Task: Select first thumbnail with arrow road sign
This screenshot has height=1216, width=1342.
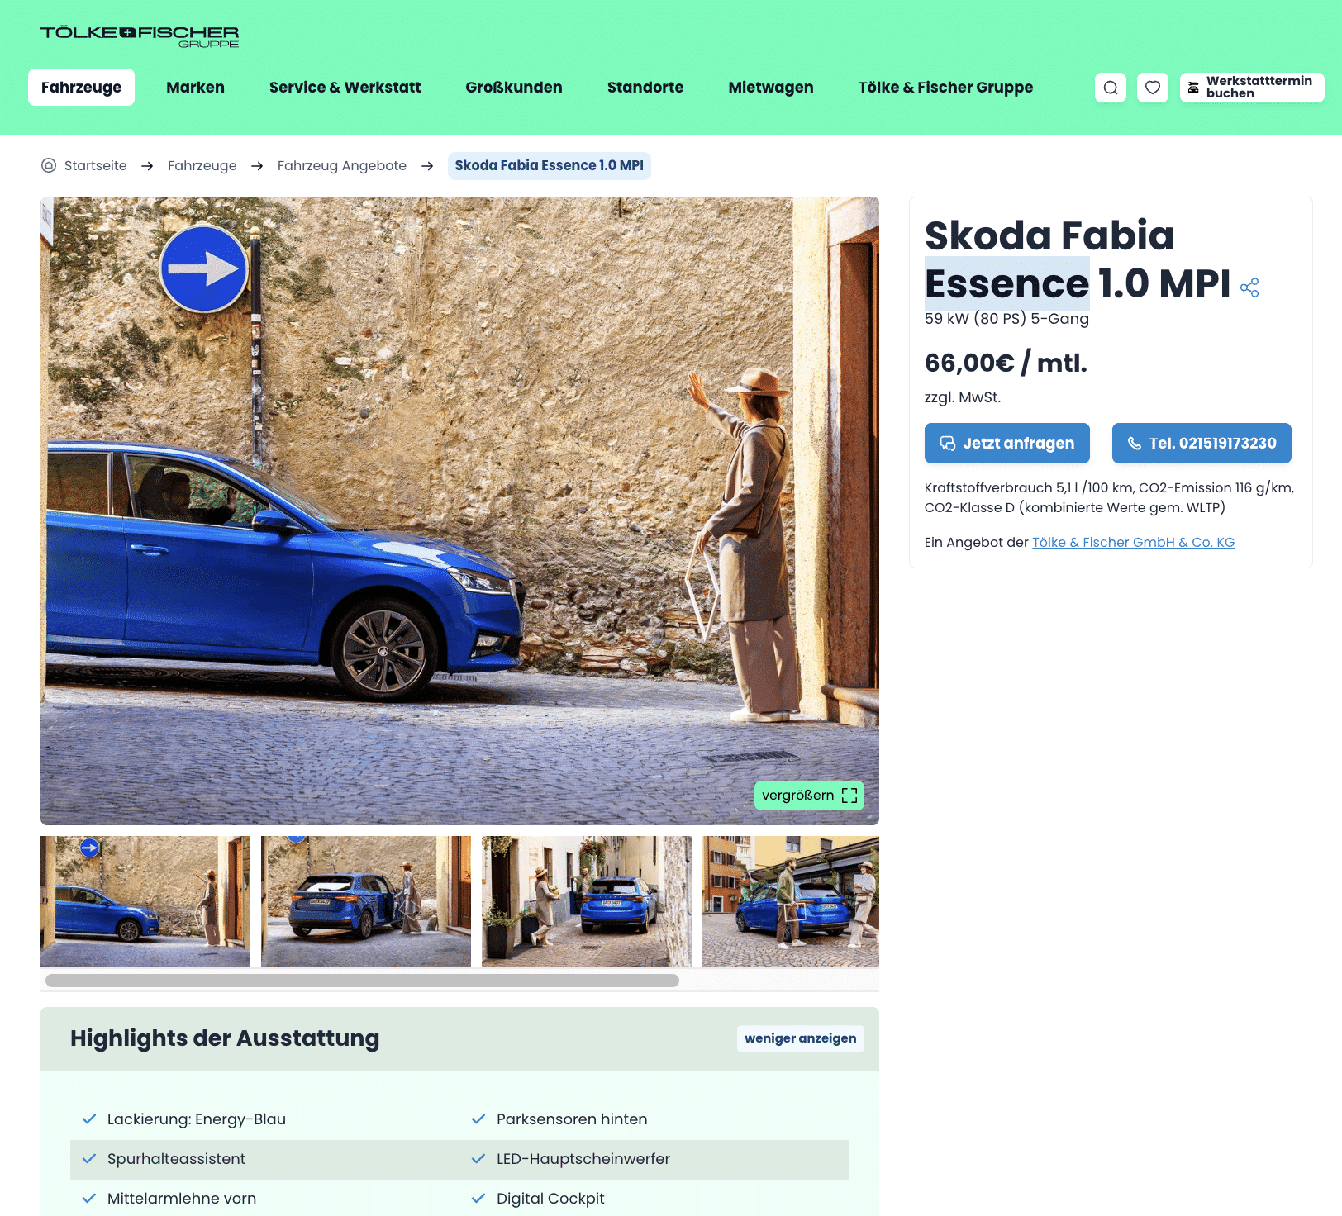Action: click(x=145, y=902)
